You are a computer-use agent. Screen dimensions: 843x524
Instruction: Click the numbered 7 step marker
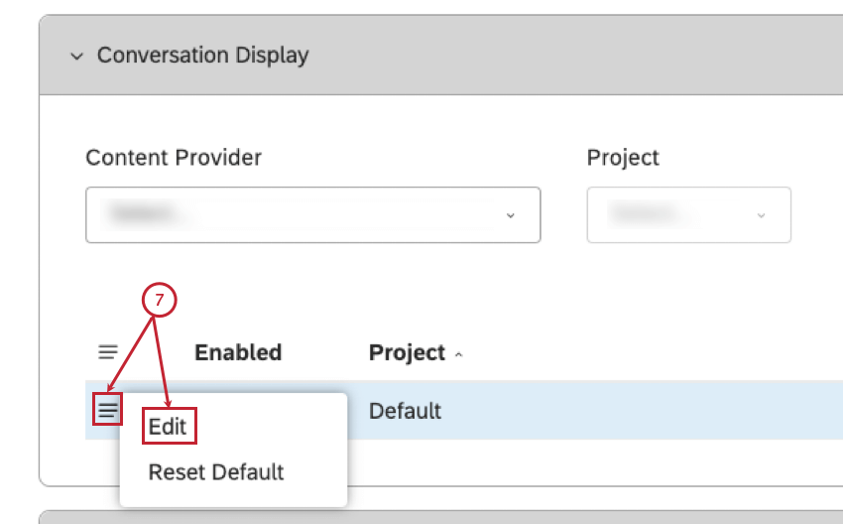tap(159, 301)
